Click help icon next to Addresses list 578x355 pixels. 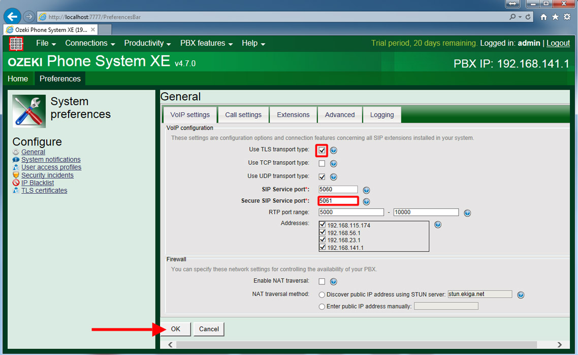click(x=437, y=225)
